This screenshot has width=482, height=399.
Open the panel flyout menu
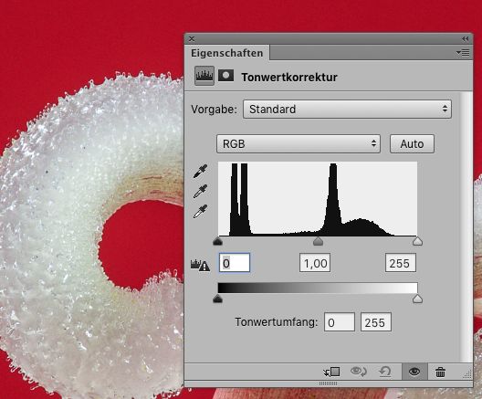(463, 53)
